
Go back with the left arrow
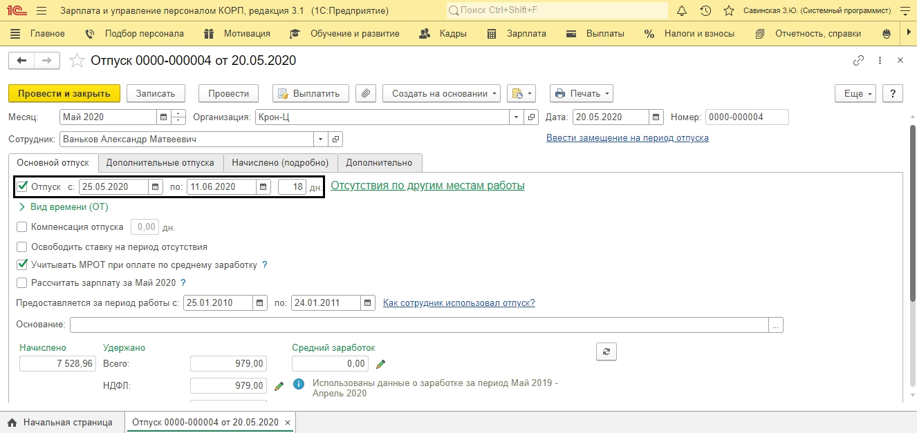click(x=21, y=61)
